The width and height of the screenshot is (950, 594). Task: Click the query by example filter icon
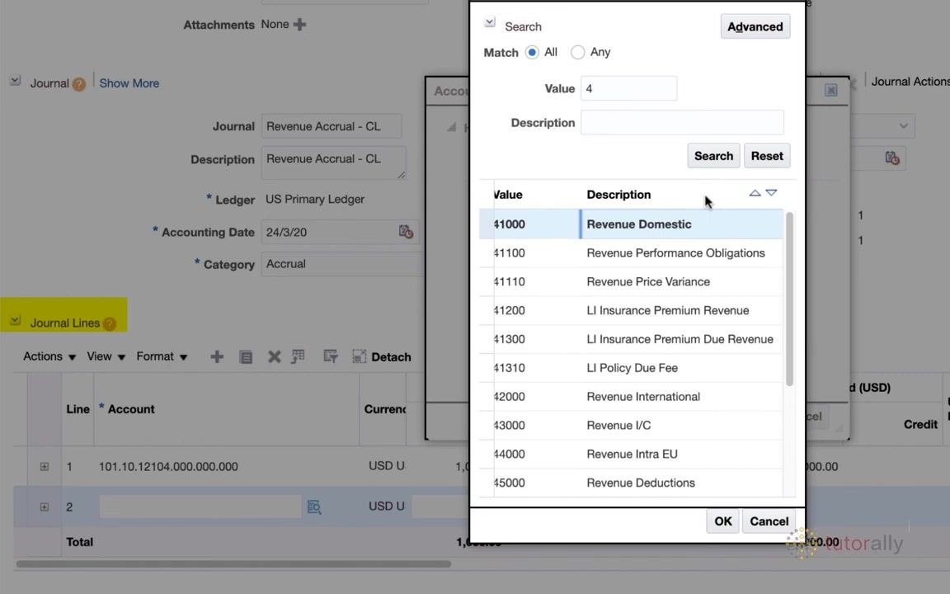click(x=330, y=356)
